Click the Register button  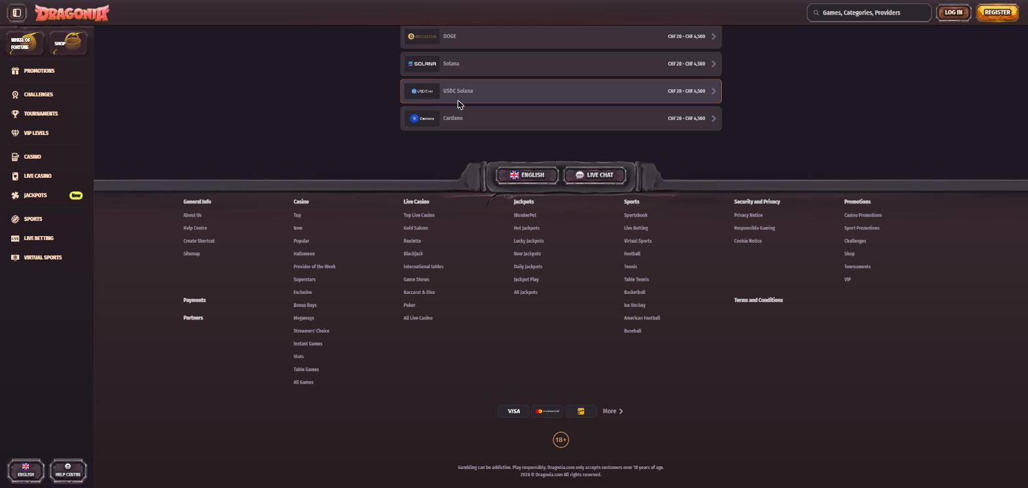pyautogui.click(x=997, y=12)
